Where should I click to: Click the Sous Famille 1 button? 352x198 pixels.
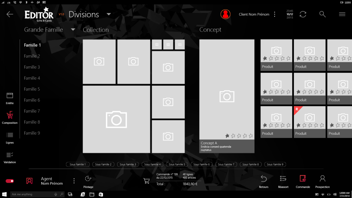click(77, 164)
